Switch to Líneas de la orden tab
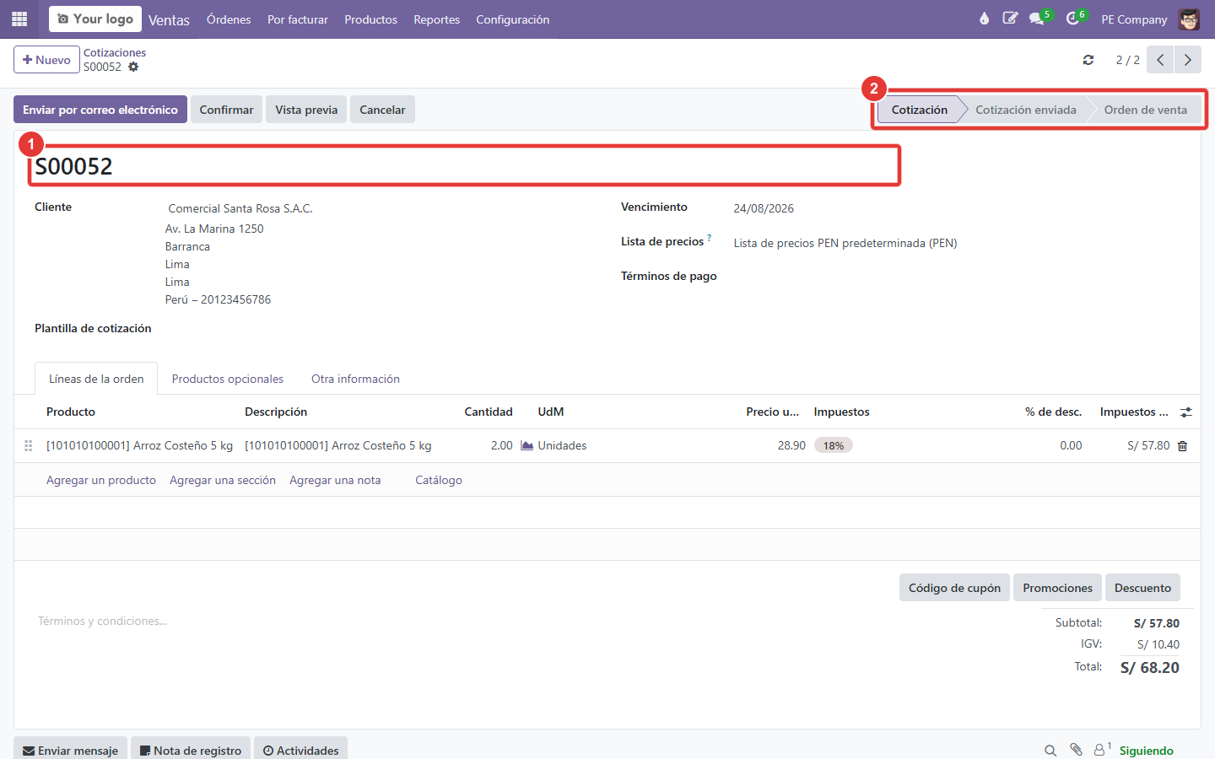This screenshot has width=1215, height=759. pos(96,379)
